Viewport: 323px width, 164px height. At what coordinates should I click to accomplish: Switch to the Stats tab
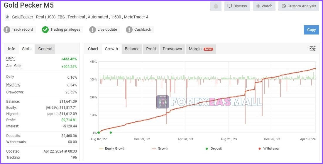click(27, 49)
